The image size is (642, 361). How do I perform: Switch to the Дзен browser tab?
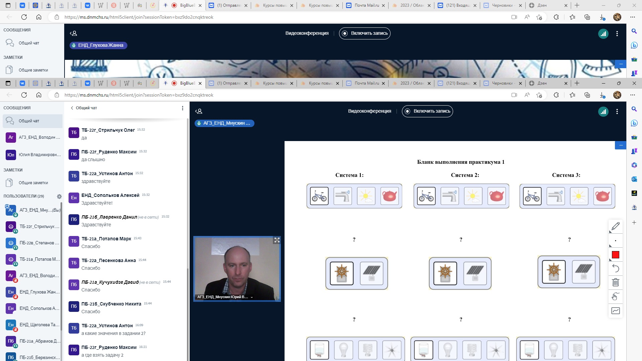[542, 83]
